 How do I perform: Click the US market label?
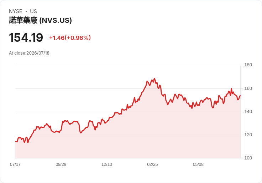point(33,11)
